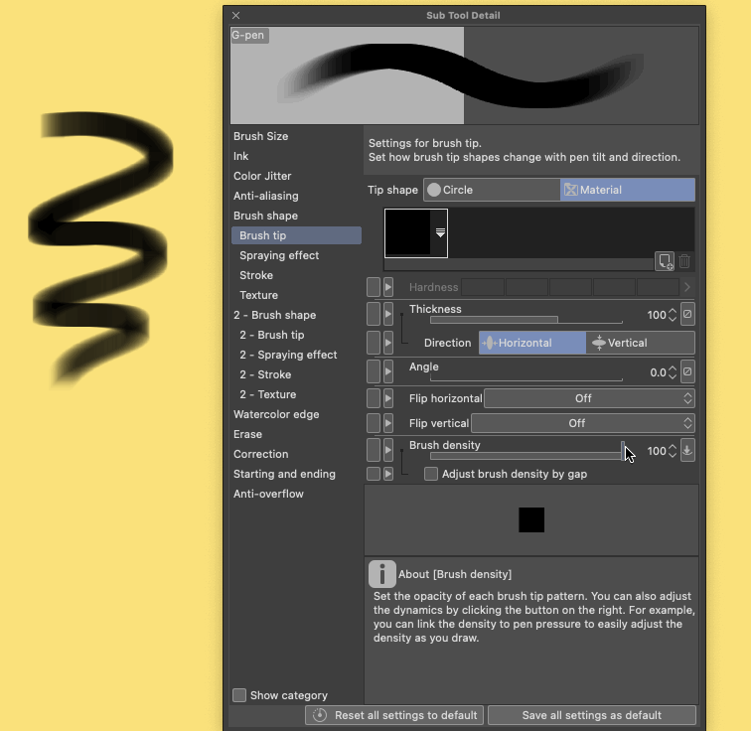Open the 2 - Brush shape category

click(x=295, y=315)
